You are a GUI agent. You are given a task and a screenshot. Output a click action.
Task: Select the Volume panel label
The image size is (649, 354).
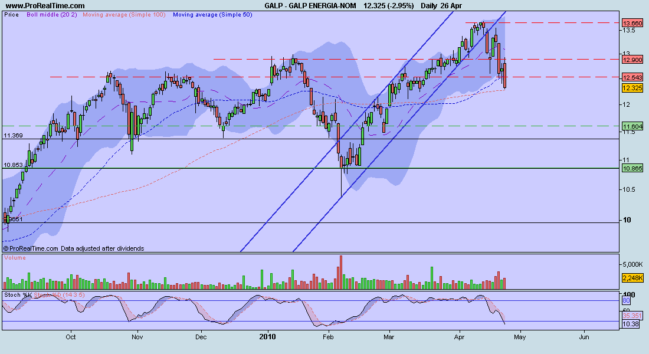coord(15,257)
